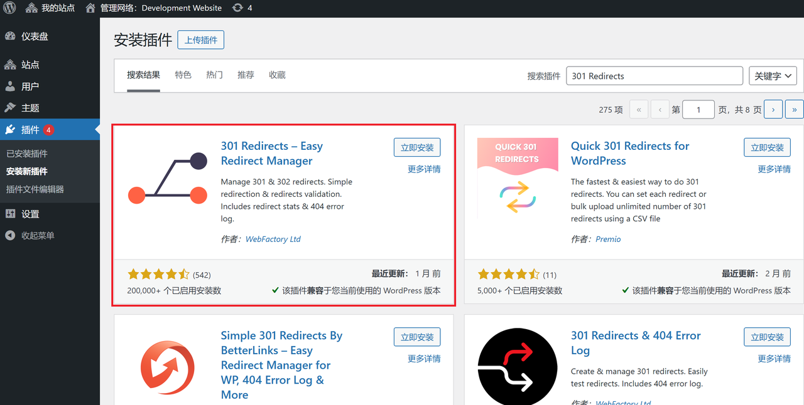The height and width of the screenshot is (405, 804).
Task: Switch to the 收藏 tab
Action: (x=277, y=75)
